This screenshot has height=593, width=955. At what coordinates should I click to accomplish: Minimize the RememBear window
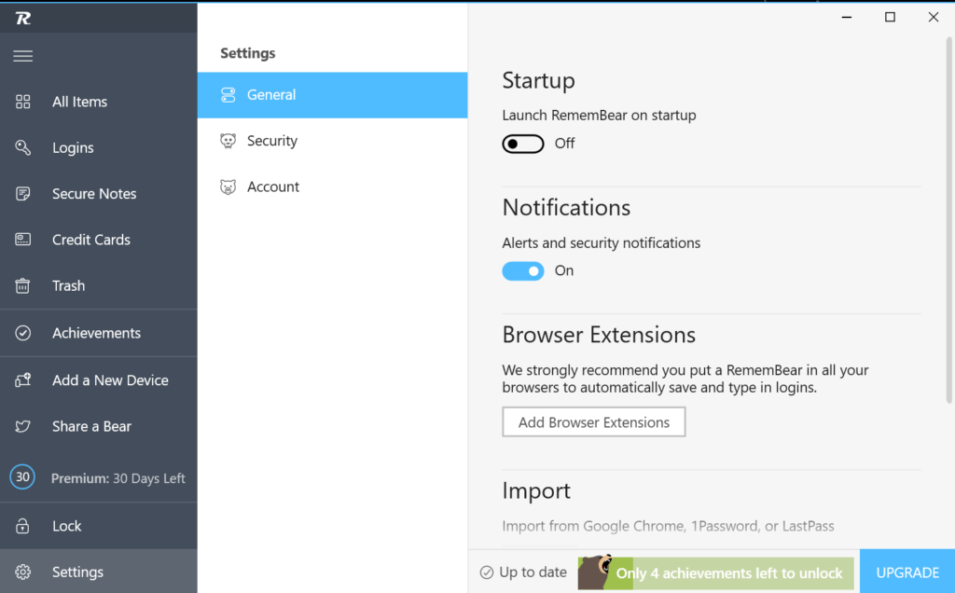(x=847, y=17)
